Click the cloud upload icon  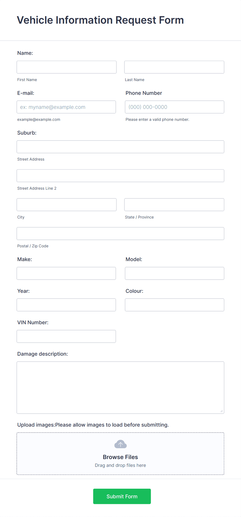(120, 444)
